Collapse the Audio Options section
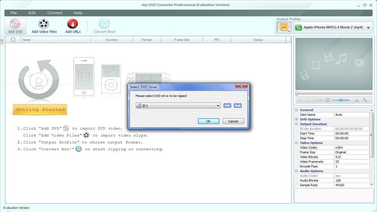The height and width of the screenshot is (212, 377). (x=296, y=171)
